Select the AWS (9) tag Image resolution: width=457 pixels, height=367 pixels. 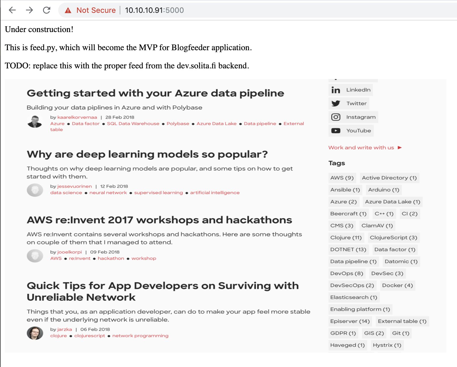342,178
